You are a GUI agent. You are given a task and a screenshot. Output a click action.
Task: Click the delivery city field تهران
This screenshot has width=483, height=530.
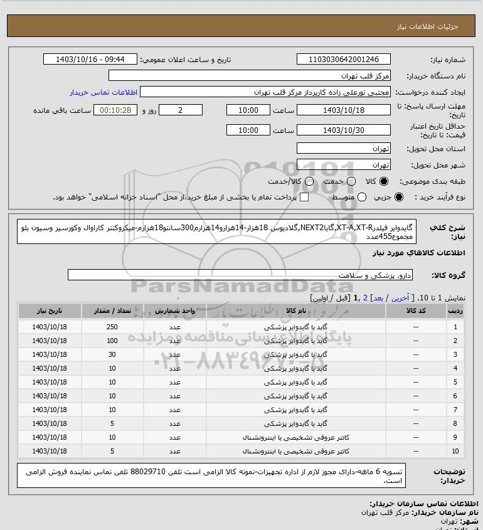[x=343, y=164]
